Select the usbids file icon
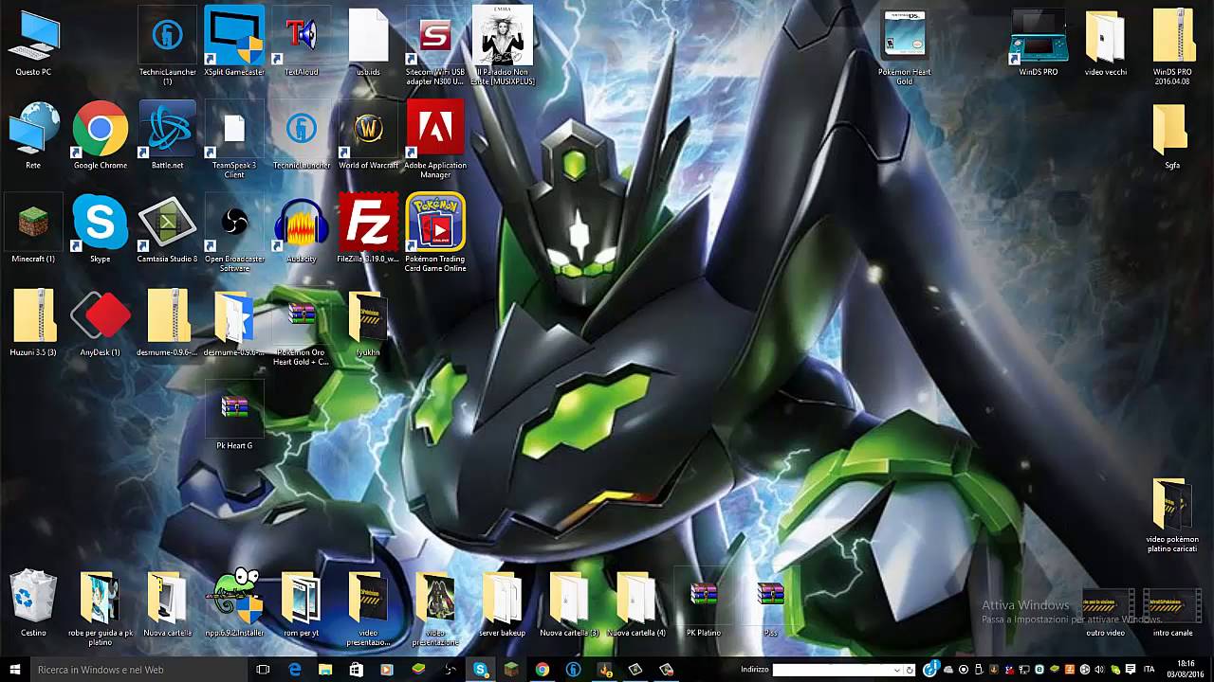Viewport: 1214px width, 682px height. (368, 42)
